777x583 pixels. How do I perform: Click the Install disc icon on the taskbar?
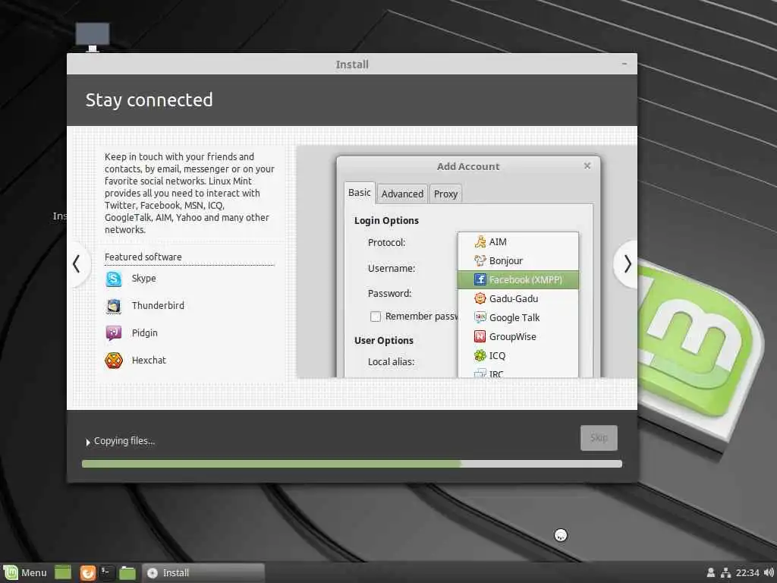click(153, 572)
